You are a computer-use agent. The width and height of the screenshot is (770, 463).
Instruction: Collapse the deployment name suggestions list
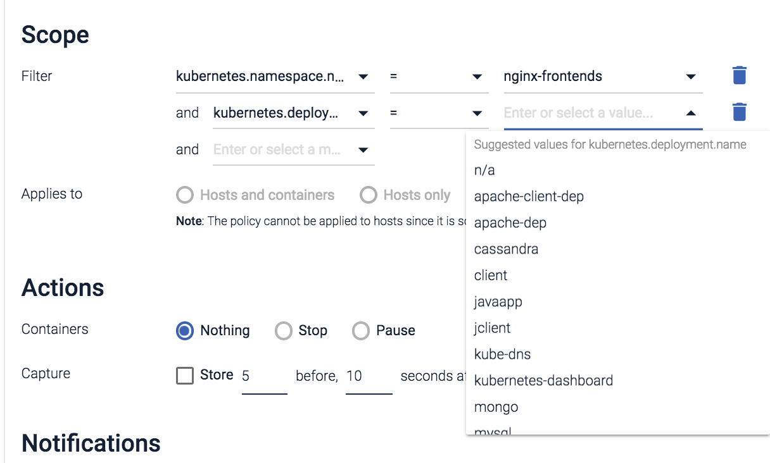pyautogui.click(x=690, y=112)
